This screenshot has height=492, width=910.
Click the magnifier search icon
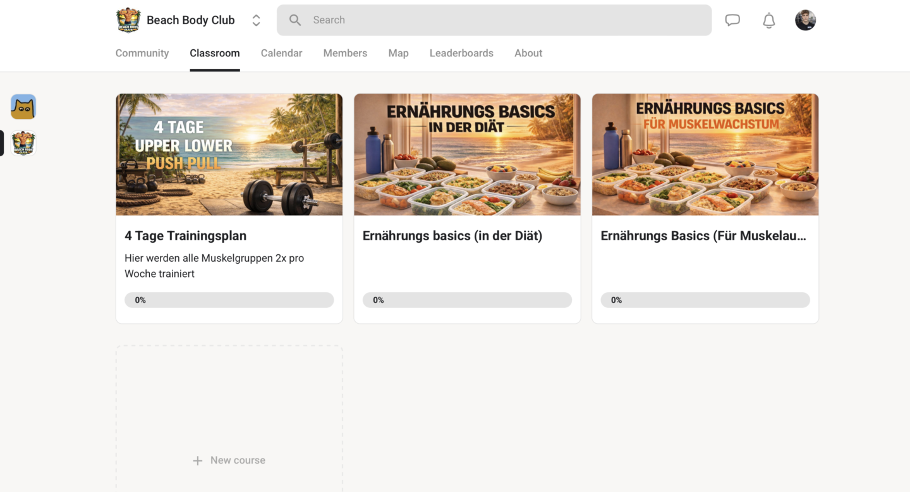295,20
